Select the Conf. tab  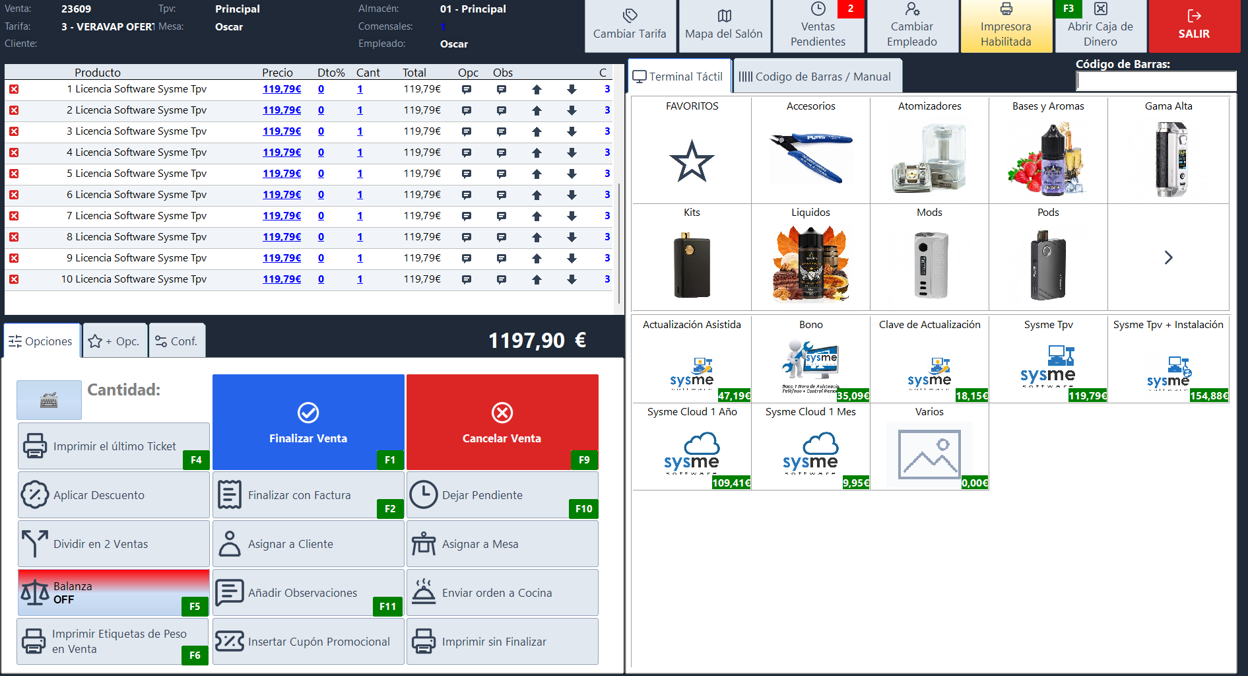(176, 341)
